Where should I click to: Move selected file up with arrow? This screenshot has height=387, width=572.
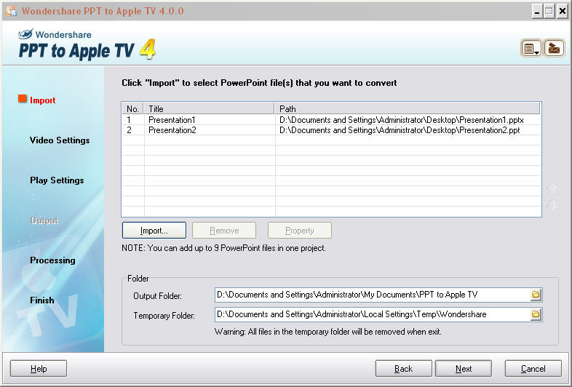pos(552,189)
